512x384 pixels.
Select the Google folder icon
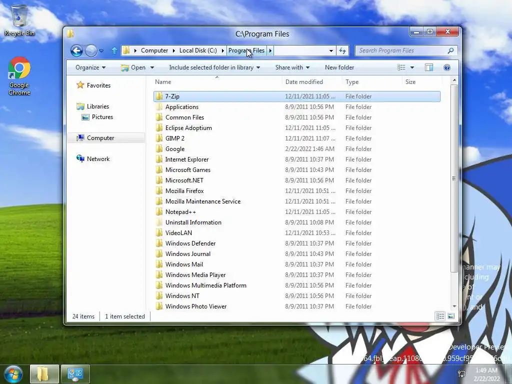pos(159,148)
